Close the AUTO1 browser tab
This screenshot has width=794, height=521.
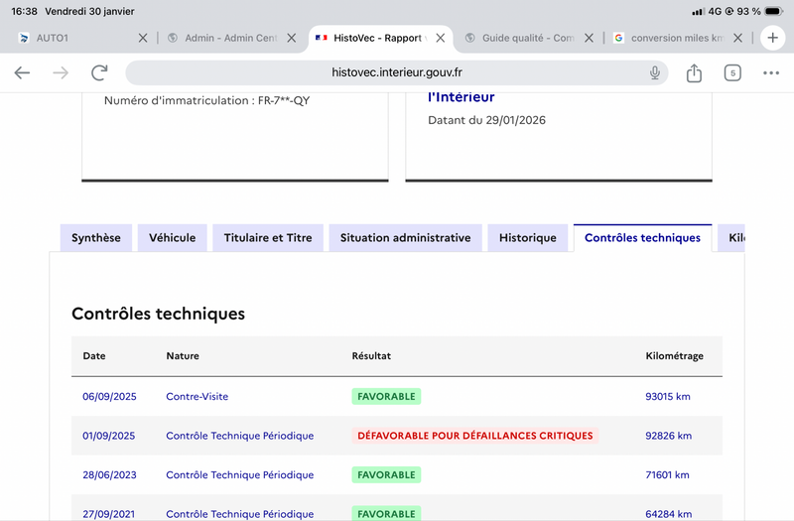click(142, 38)
